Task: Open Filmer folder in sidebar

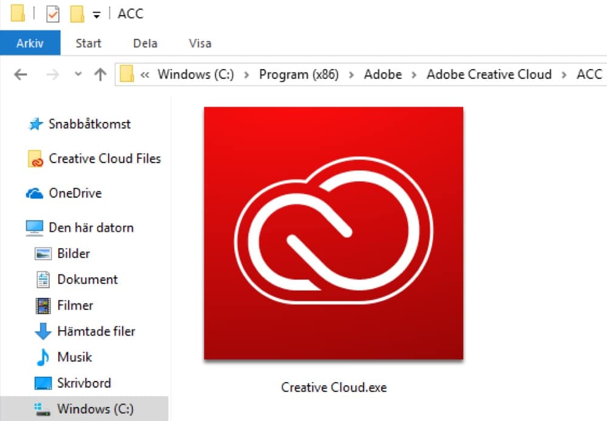Action: [x=75, y=305]
